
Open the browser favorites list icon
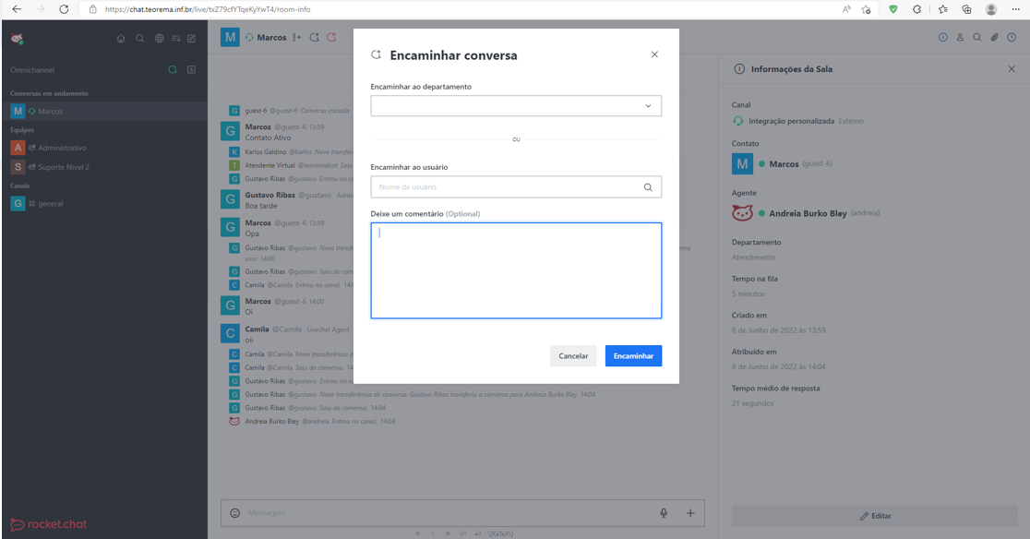pyautogui.click(x=943, y=9)
